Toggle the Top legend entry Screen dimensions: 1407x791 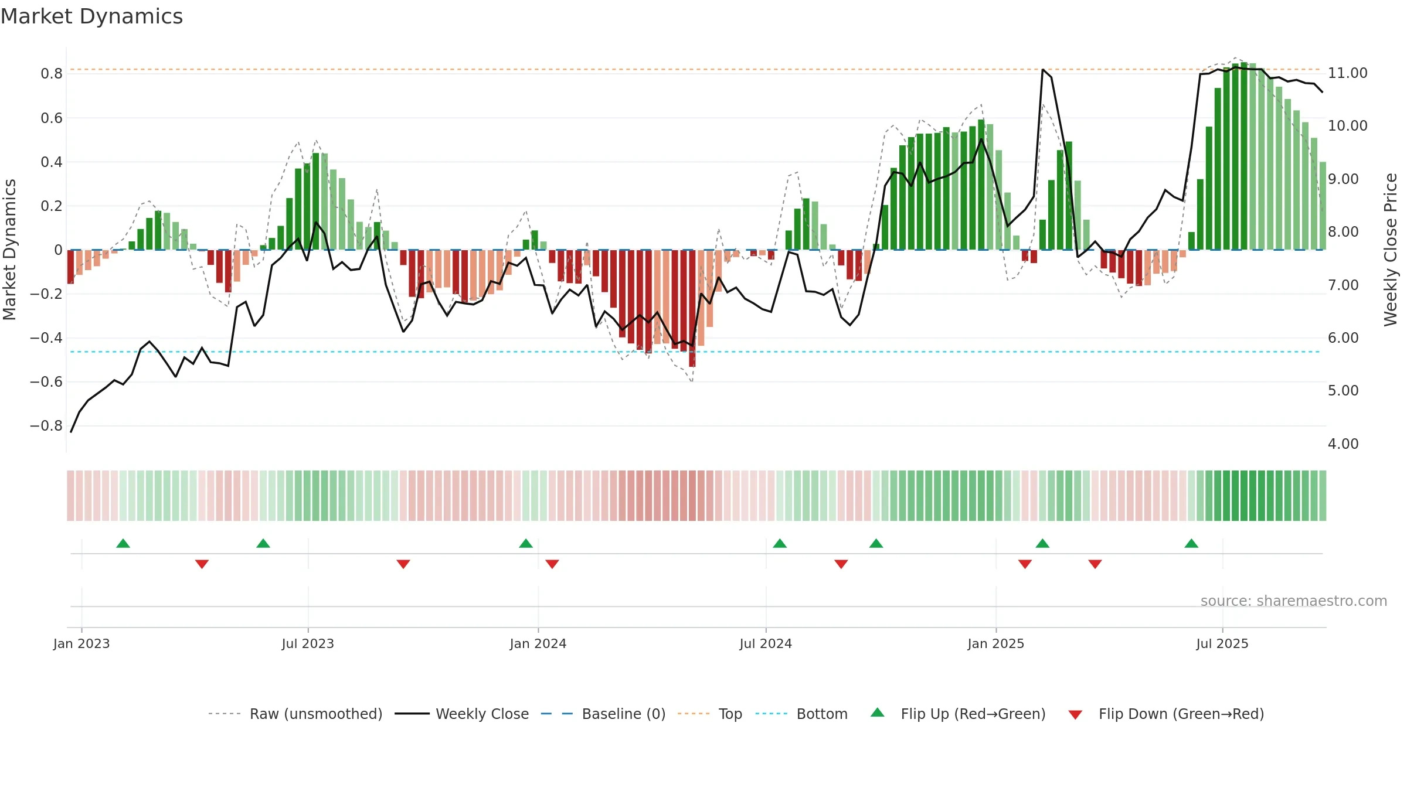click(710, 714)
